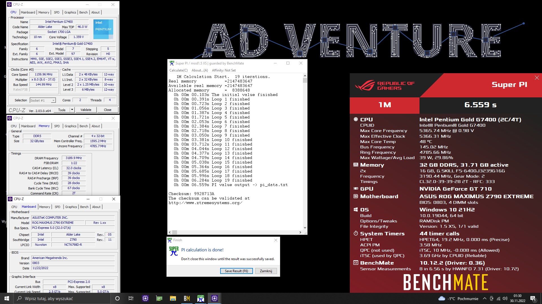Click the System Timers clock icon
The height and width of the screenshot is (304, 542).
click(356, 233)
